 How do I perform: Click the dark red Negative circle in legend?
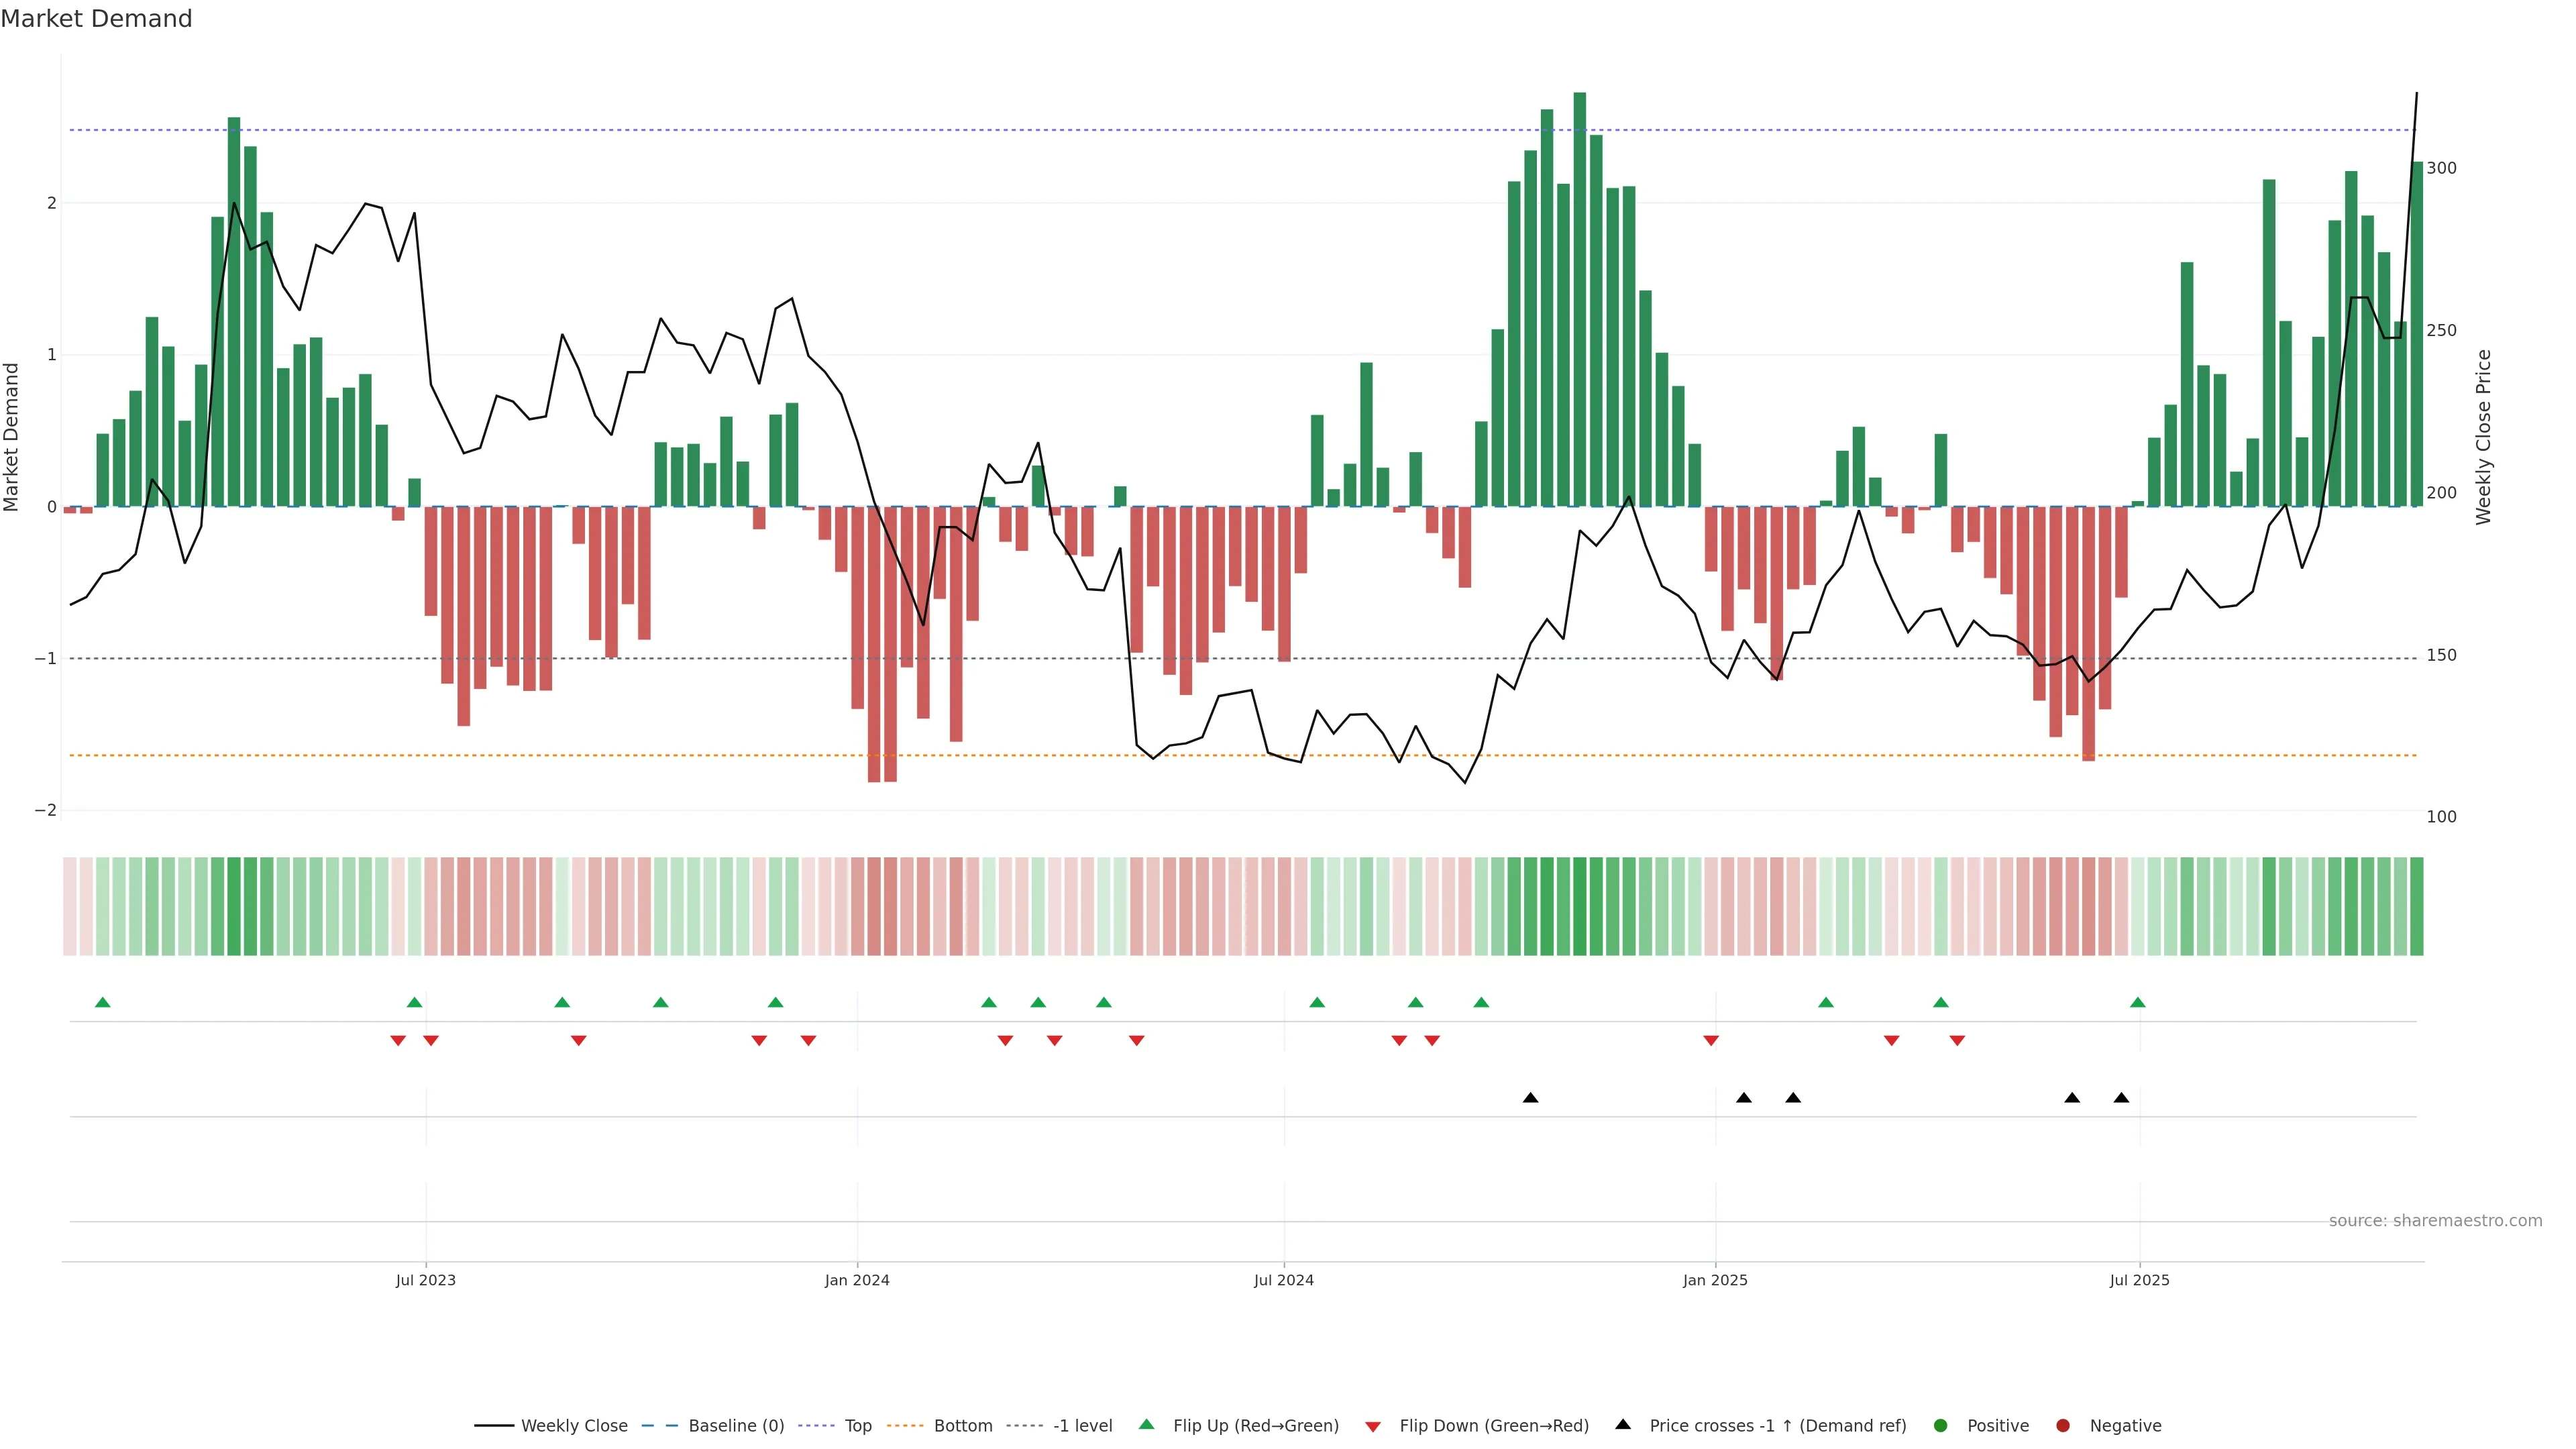pos(2063,1425)
